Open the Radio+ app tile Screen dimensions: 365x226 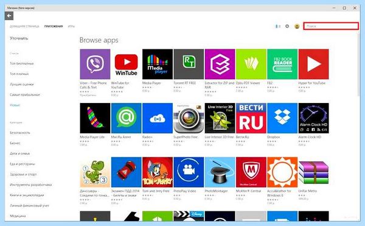[x=158, y=118]
